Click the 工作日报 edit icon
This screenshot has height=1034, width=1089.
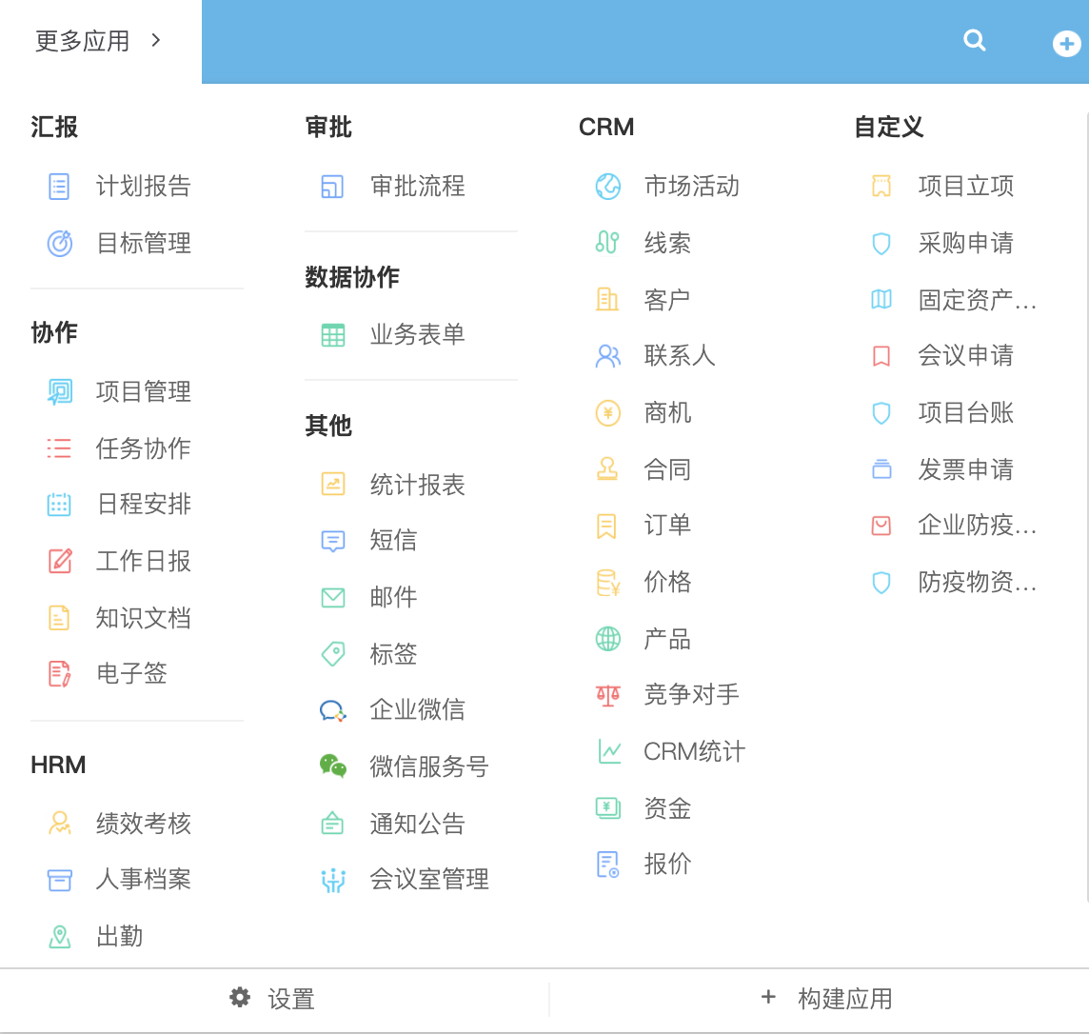[59, 561]
